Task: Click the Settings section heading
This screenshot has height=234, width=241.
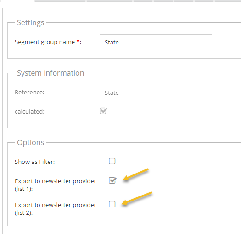Action: pyautogui.click(x=31, y=23)
